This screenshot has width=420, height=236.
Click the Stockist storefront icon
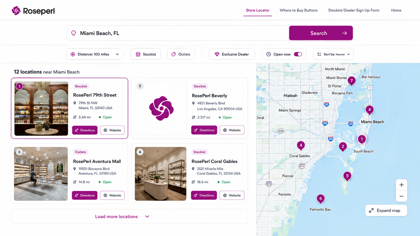tap(138, 54)
